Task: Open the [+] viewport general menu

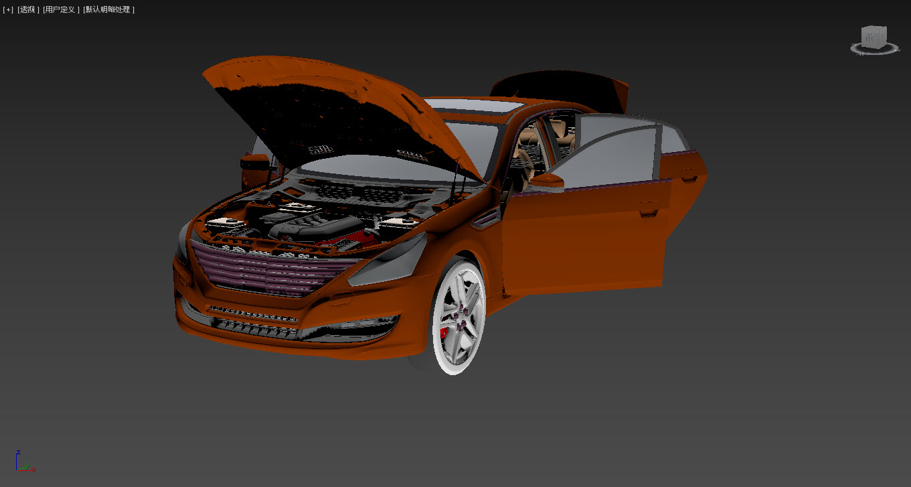Action: pos(8,9)
